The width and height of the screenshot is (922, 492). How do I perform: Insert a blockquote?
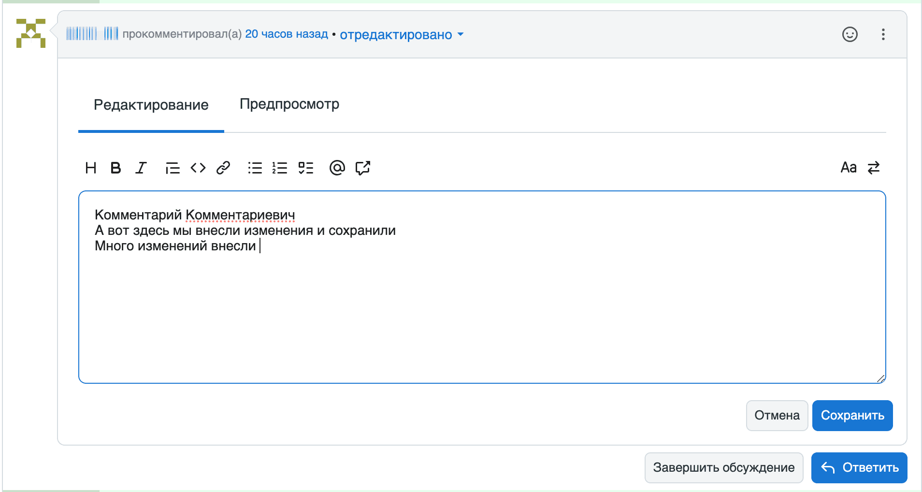[173, 168]
